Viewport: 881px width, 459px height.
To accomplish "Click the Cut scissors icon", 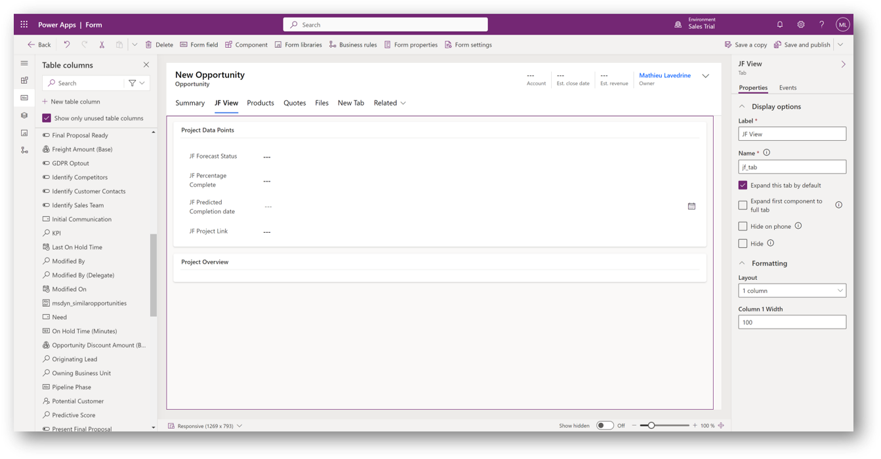I will 102,45.
